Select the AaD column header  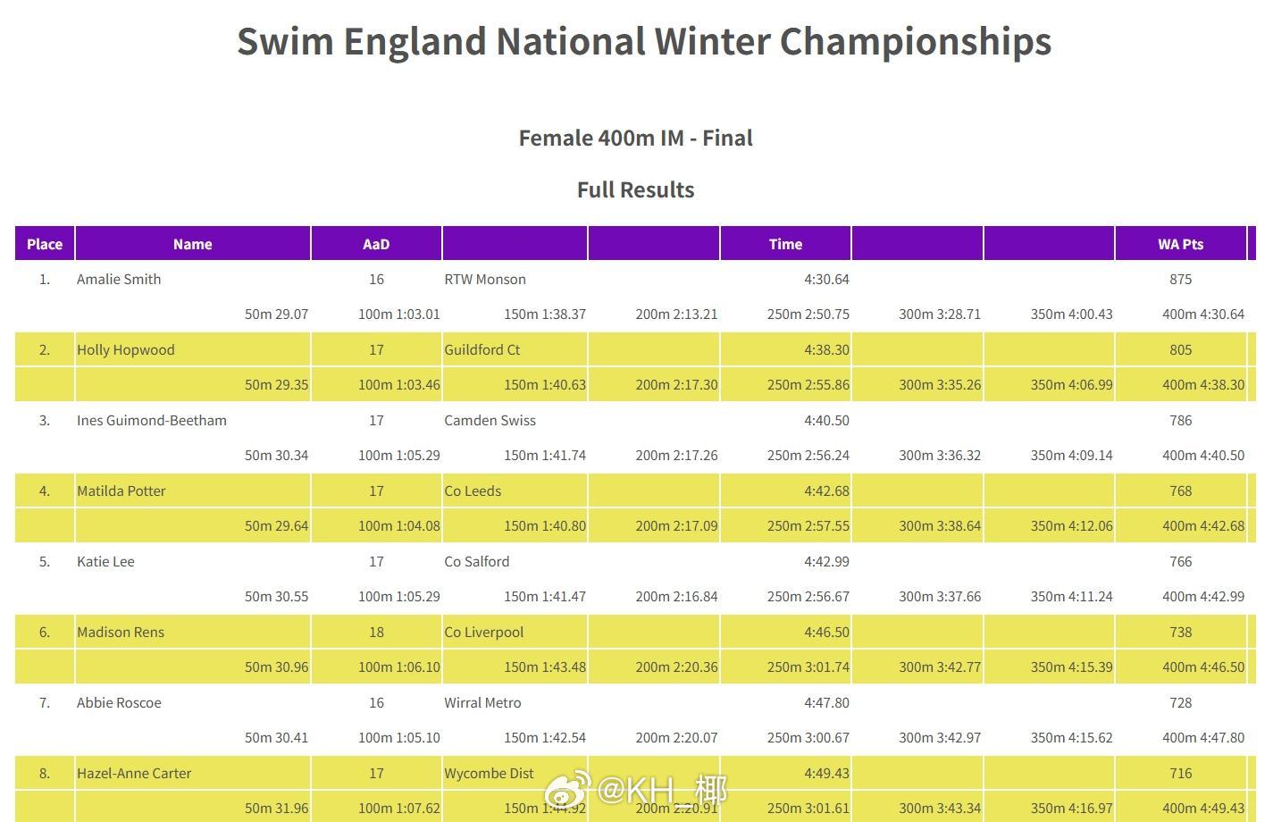376,244
